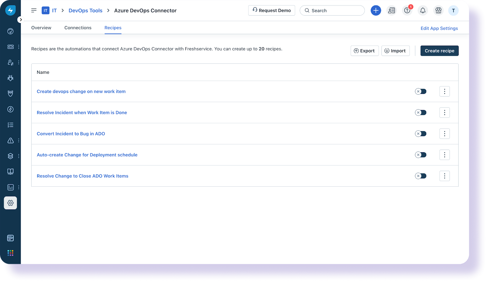Open the Admin gear icon in sidebar

tap(10, 203)
